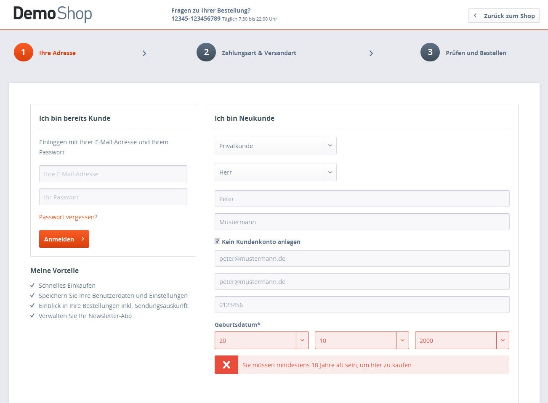
Task: Focus the first peter@mustermann.de email field
Action: pos(362,258)
